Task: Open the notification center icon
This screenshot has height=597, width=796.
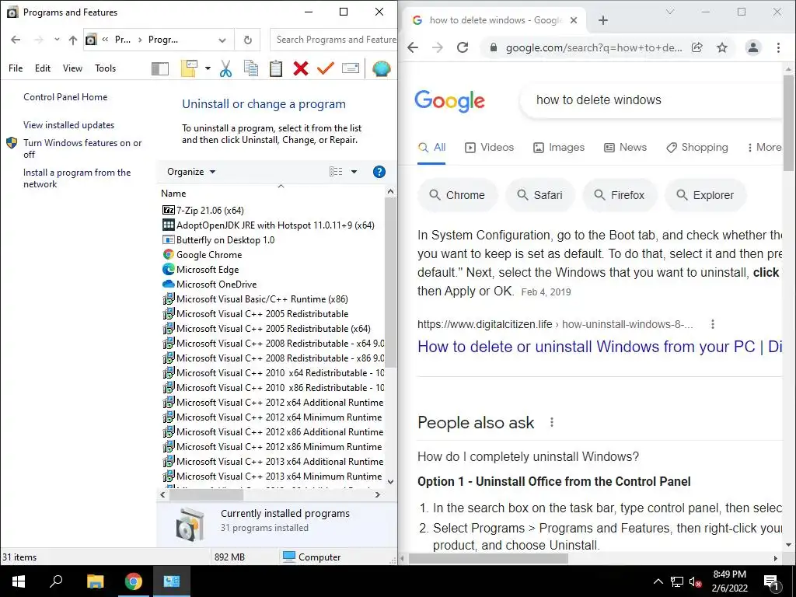Action: (x=772, y=581)
